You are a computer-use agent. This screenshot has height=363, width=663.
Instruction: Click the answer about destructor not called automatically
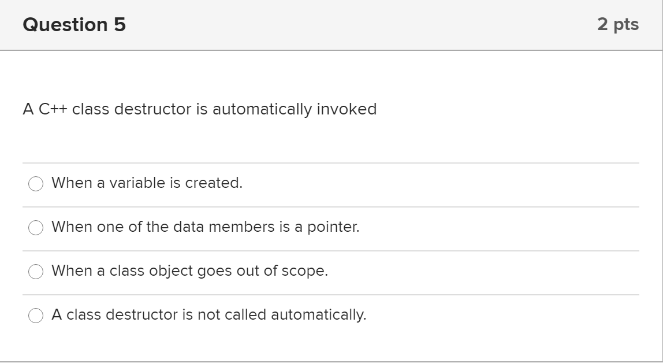[x=209, y=314]
